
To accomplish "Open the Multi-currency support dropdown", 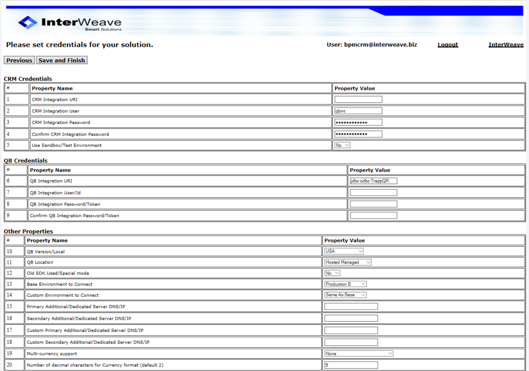I will pyautogui.click(x=359, y=354).
